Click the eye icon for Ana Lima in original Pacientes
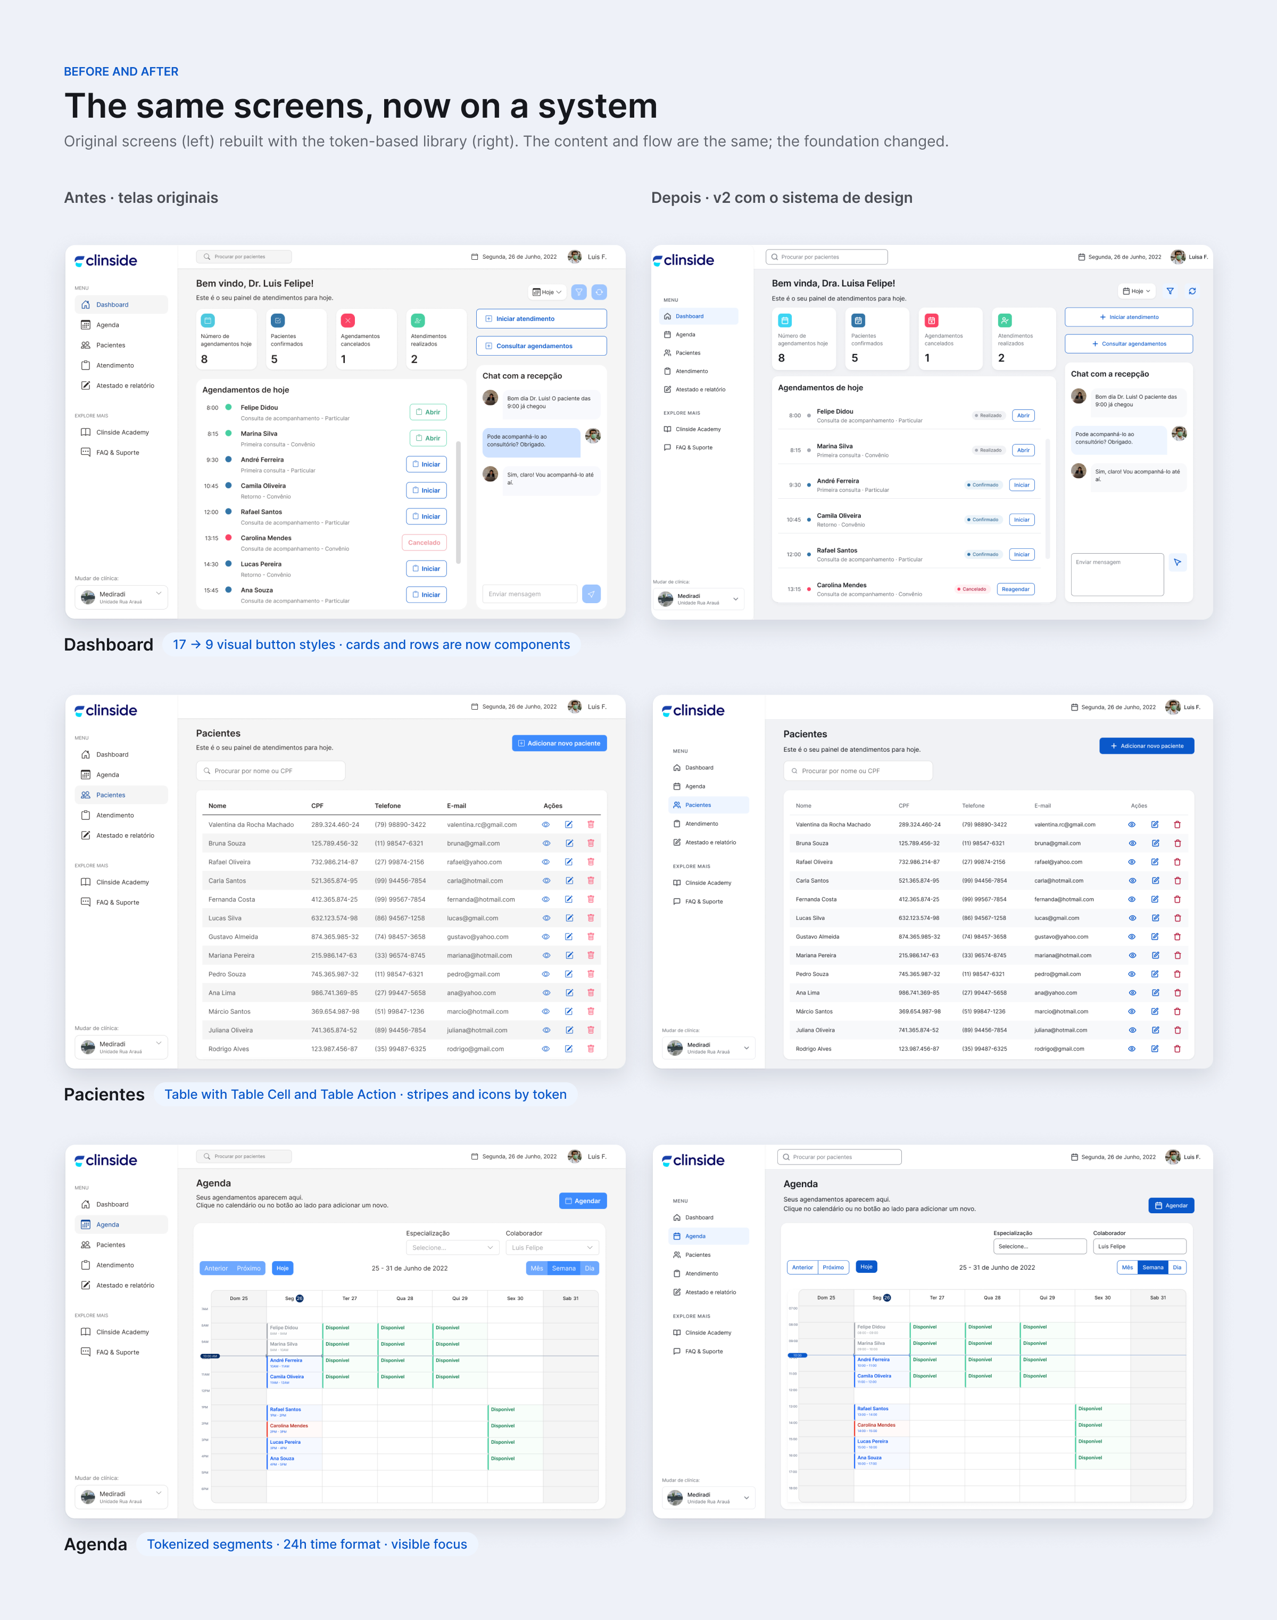This screenshot has height=1620, width=1277. click(546, 992)
